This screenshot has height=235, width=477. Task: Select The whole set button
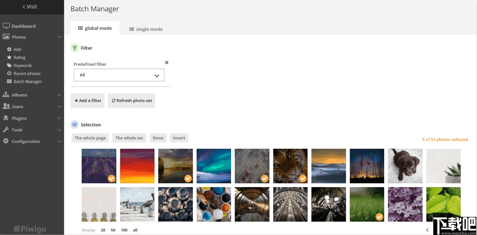coord(129,138)
